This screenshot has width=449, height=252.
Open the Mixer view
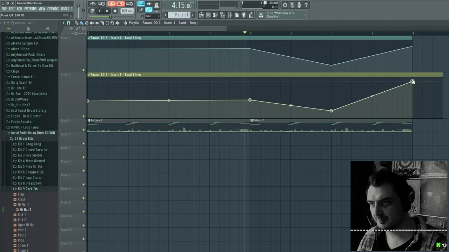click(229, 15)
